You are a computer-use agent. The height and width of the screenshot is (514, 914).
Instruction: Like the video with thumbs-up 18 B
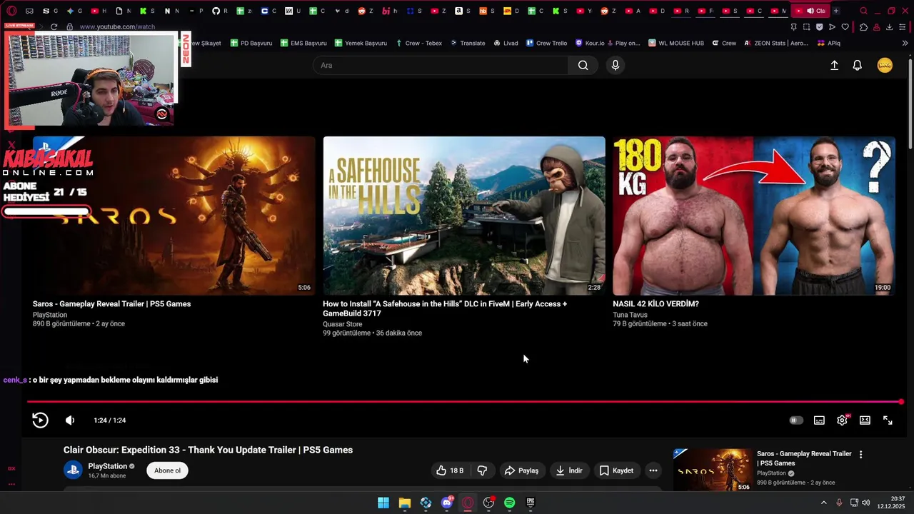450,470
